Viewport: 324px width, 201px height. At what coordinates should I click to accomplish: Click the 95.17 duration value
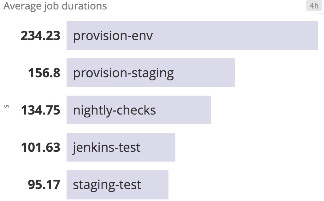(x=44, y=185)
